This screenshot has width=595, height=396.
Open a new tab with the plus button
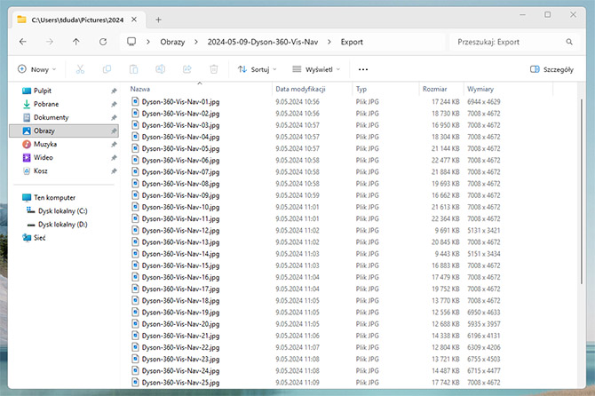click(159, 20)
